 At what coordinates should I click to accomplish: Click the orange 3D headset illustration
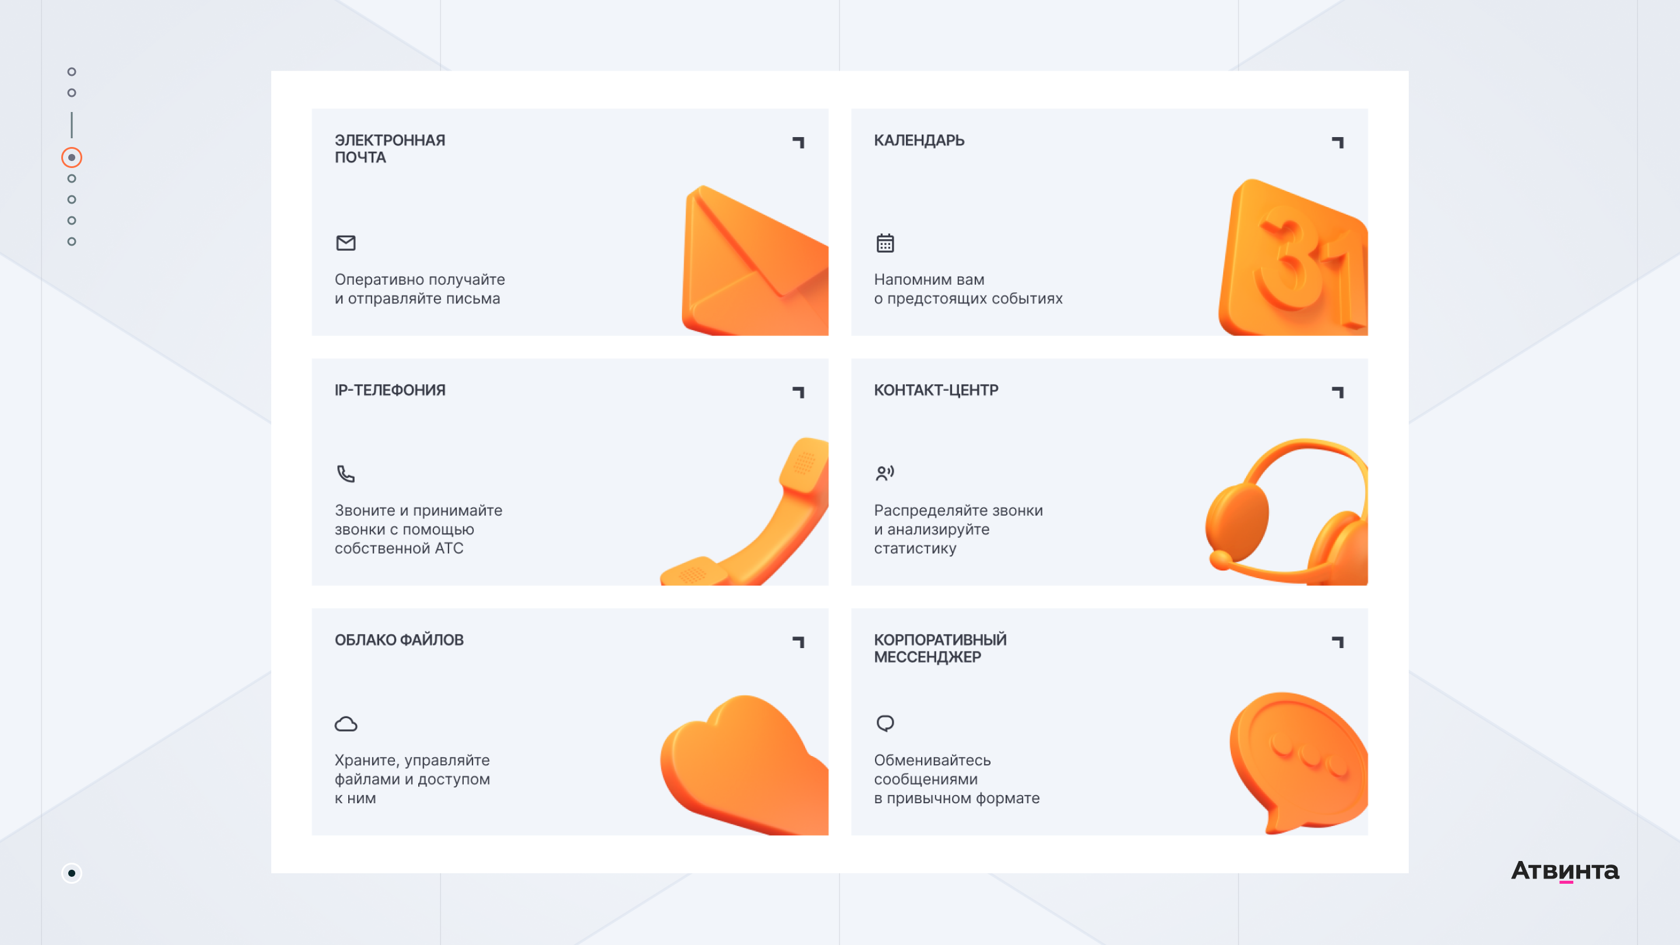1287,512
